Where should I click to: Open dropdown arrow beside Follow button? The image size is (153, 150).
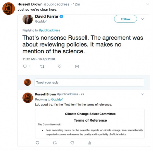coord(143,19)
